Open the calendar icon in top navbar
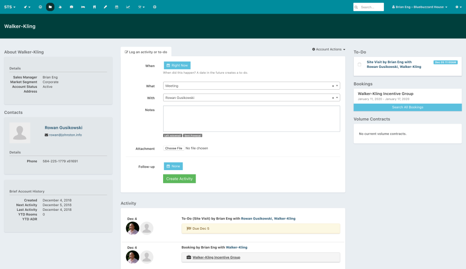The height and width of the screenshot is (269, 466). tap(116, 7)
